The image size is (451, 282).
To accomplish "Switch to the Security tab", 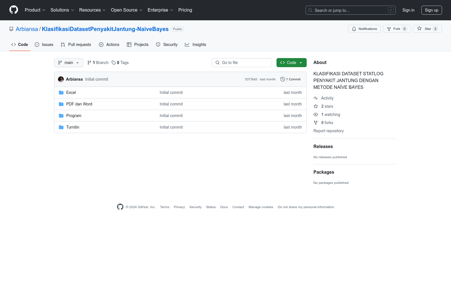I will pos(167,45).
